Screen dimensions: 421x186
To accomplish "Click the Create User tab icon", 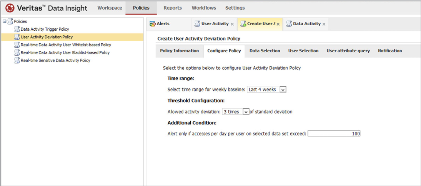I will pyautogui.click(x=243, y=24).
